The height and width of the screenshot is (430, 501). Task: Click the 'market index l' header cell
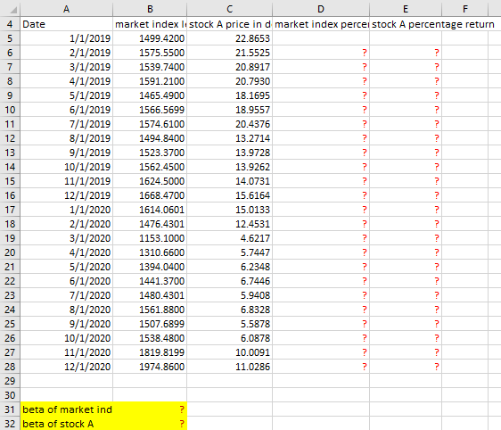tap(150, 24)
